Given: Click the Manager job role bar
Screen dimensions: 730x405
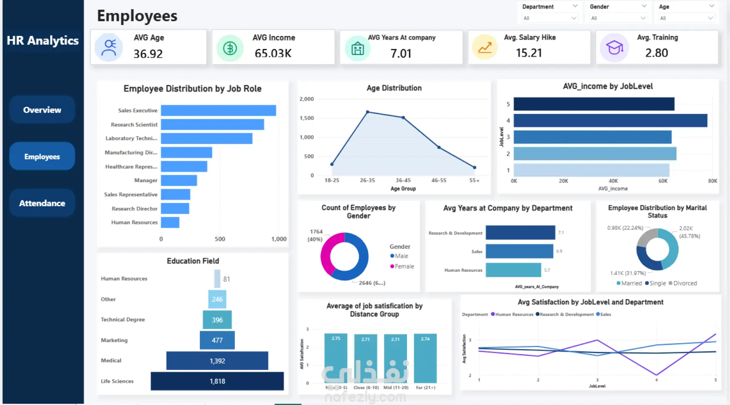Looking at the screenshot, I should click(179, 180).
